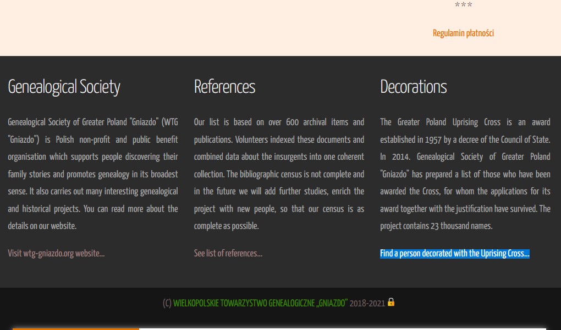Click the (C) copyright symbol in footer
The image size is (561, 330).
click(167, 303)
